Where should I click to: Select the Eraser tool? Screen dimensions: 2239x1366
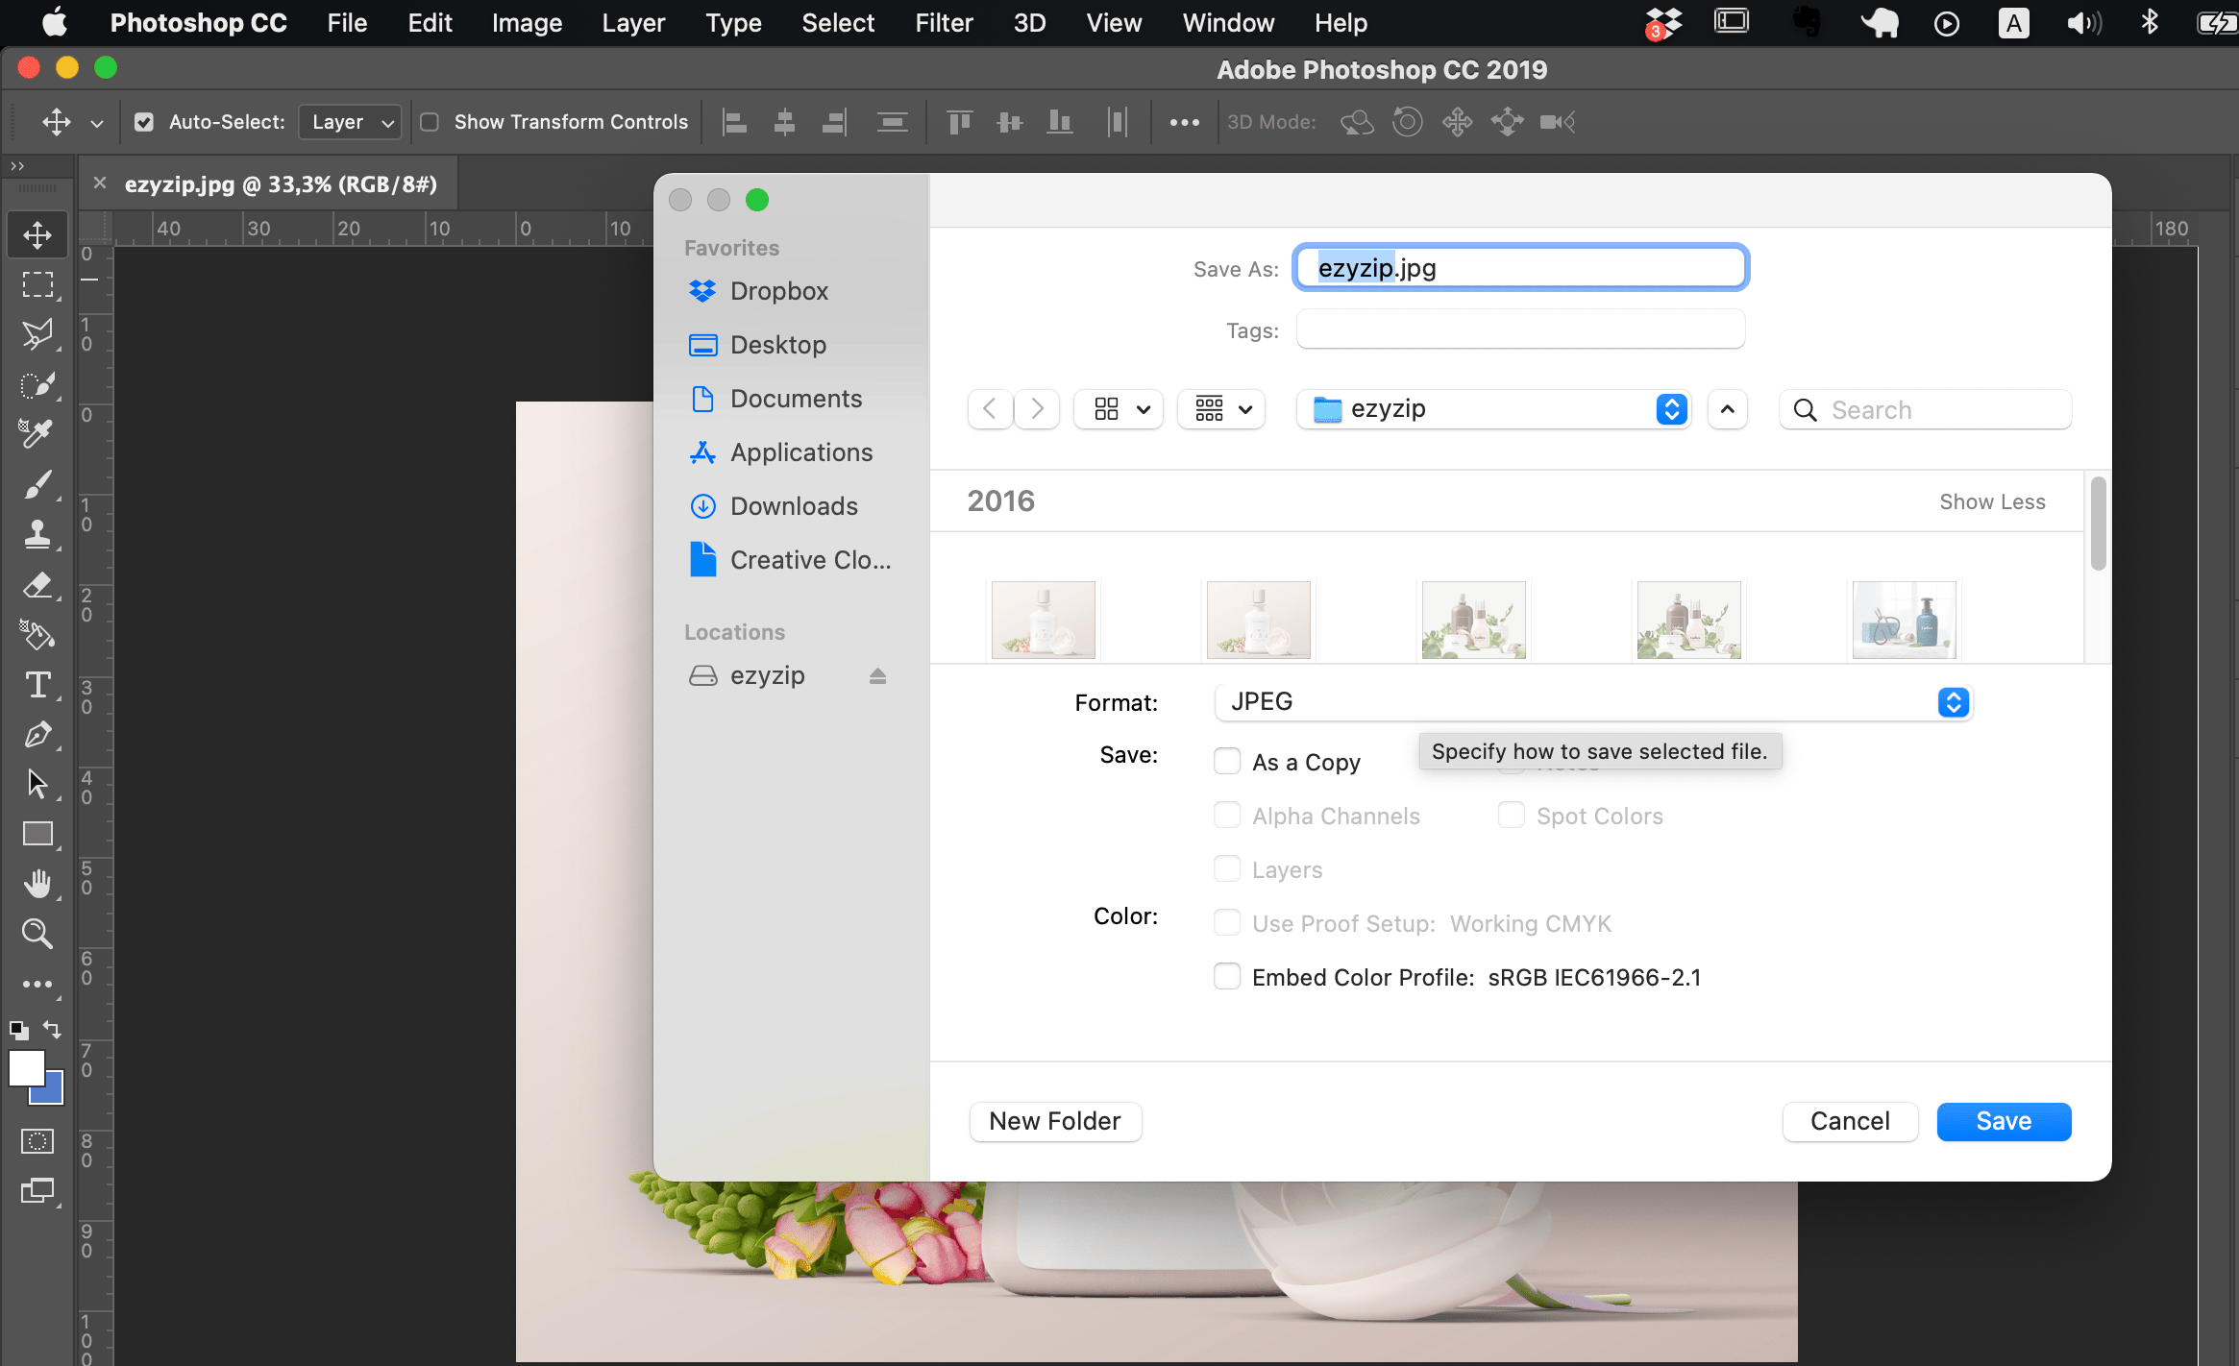[x=38, y=585]
